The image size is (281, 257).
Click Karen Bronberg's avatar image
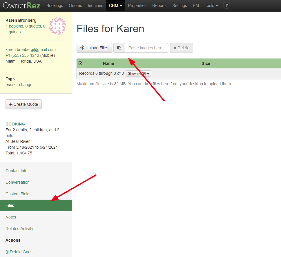(57, 26)
